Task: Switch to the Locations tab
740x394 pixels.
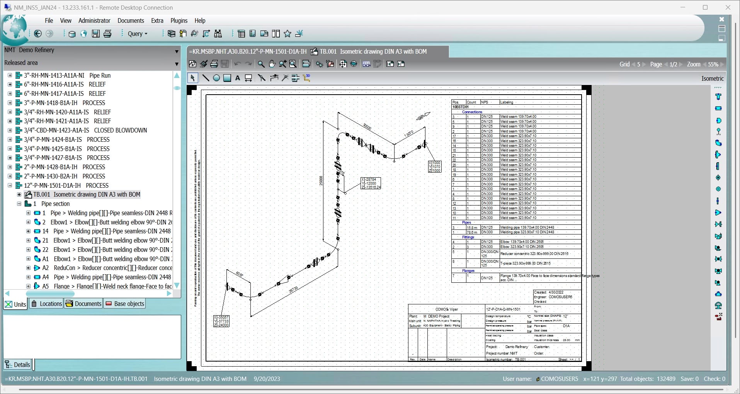Action: 46,304
